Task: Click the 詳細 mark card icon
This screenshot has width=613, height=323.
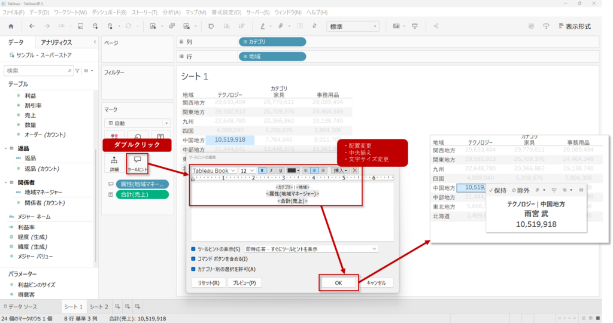Action: pyautogui.click(x=114, y=163)
